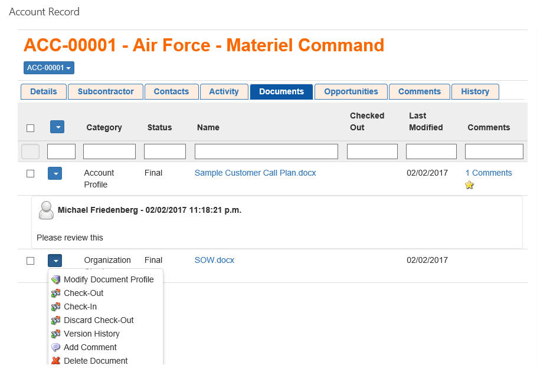
Task: Open the ACC-00001 dropdown button
Action: point(49,68)
